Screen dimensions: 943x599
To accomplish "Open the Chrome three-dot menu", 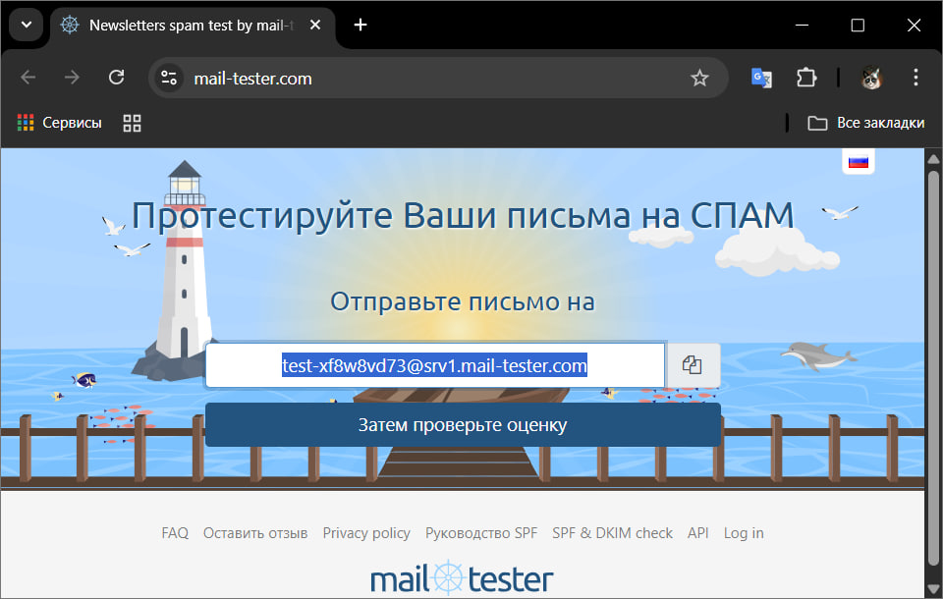I will pos(915,79).
